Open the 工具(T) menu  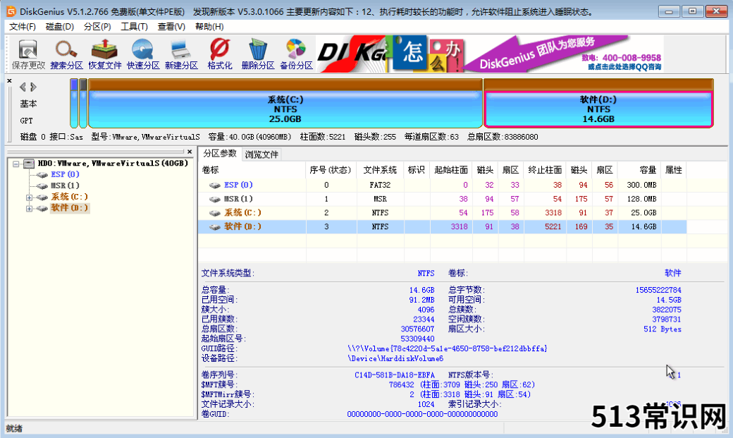[x=134, y=27]
